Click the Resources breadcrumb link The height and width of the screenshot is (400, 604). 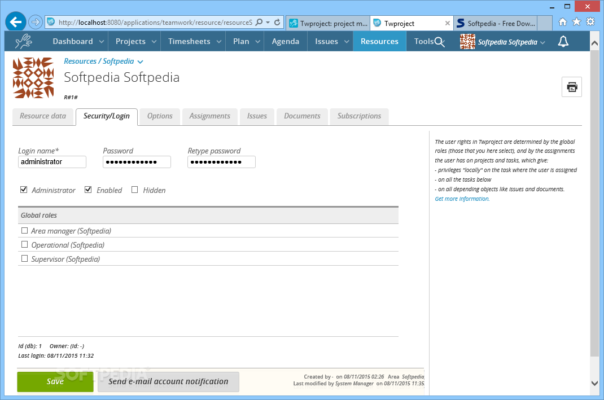[80, 61]
